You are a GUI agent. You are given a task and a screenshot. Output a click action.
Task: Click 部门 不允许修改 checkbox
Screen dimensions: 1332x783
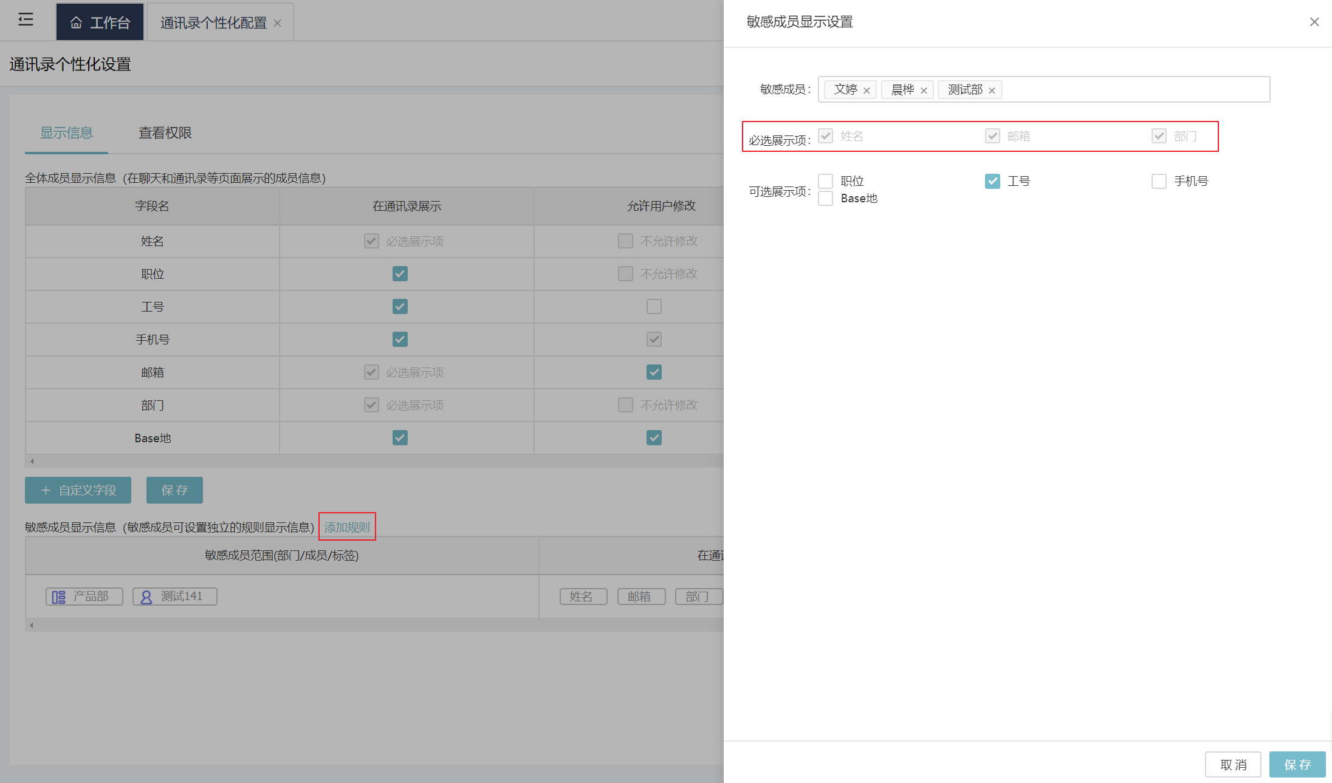tap(625, 405)
